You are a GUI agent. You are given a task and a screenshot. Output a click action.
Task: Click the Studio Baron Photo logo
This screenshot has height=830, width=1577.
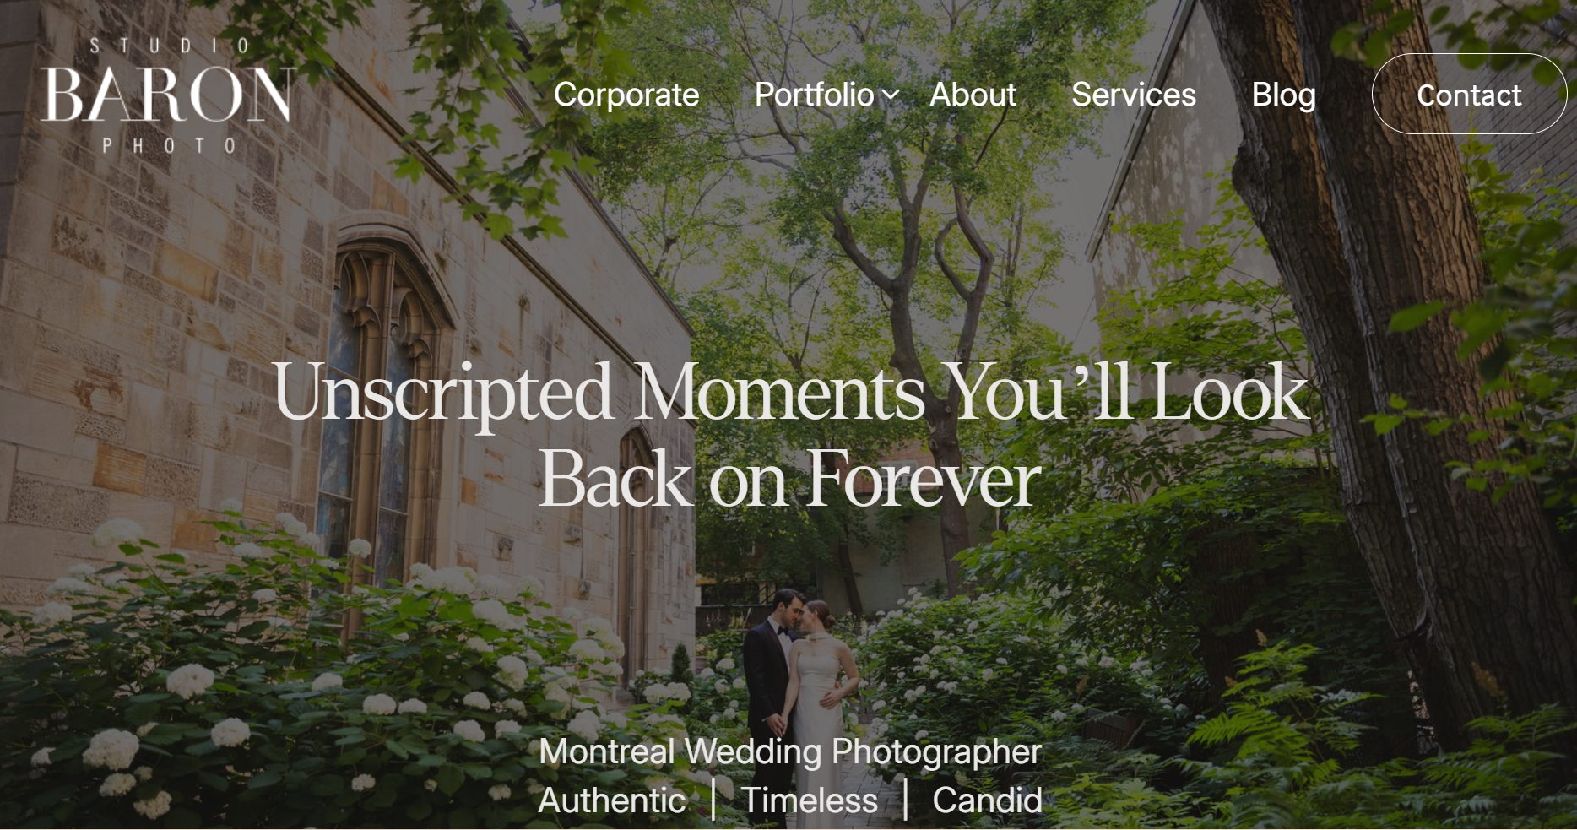click(x=168, y=95)
